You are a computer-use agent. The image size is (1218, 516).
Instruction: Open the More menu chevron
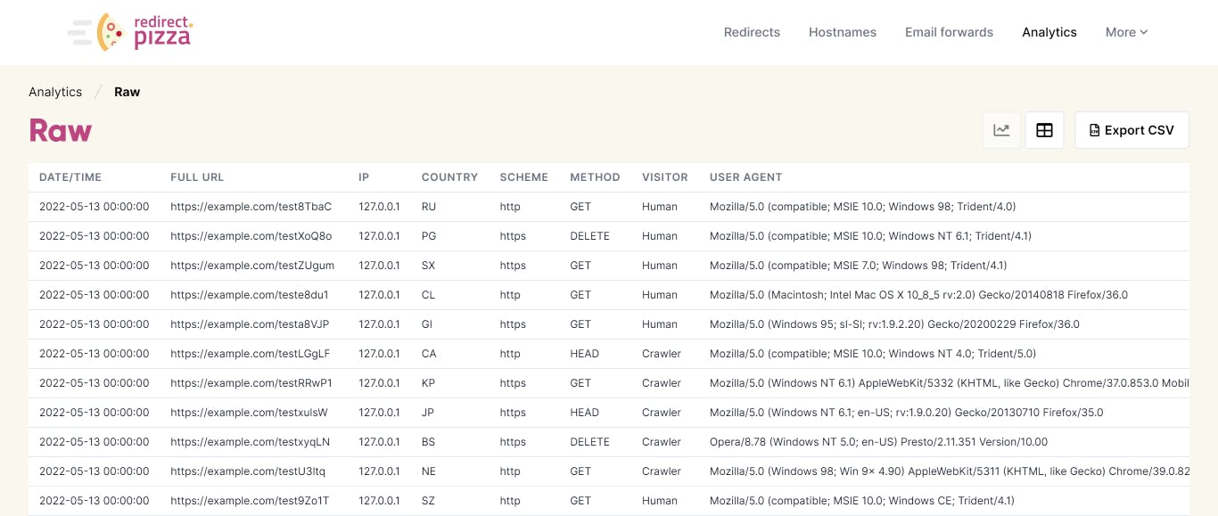[1144, 33]
